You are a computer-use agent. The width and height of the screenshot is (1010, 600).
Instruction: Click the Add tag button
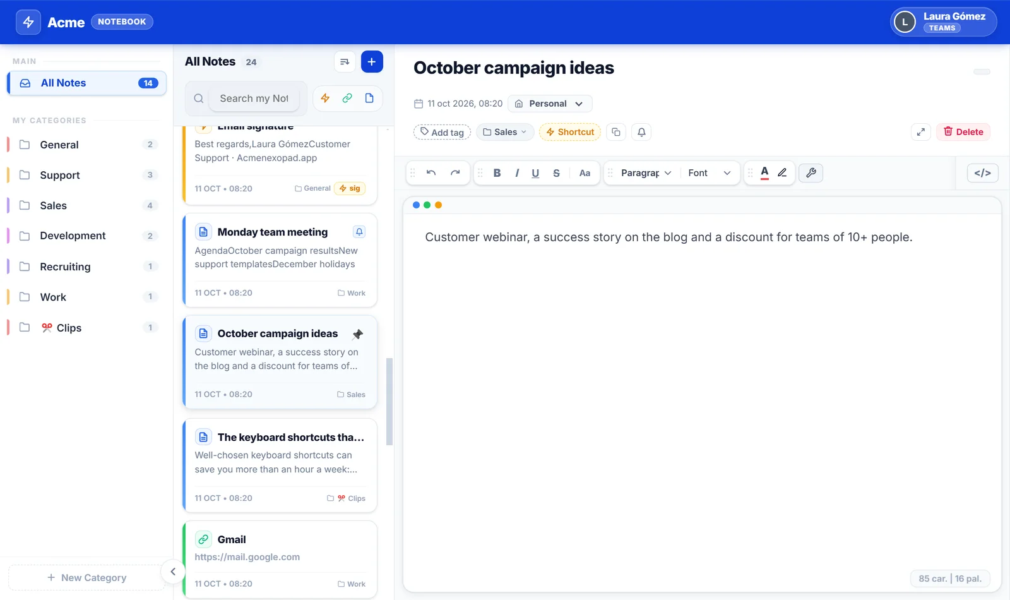tap(442, 132)
